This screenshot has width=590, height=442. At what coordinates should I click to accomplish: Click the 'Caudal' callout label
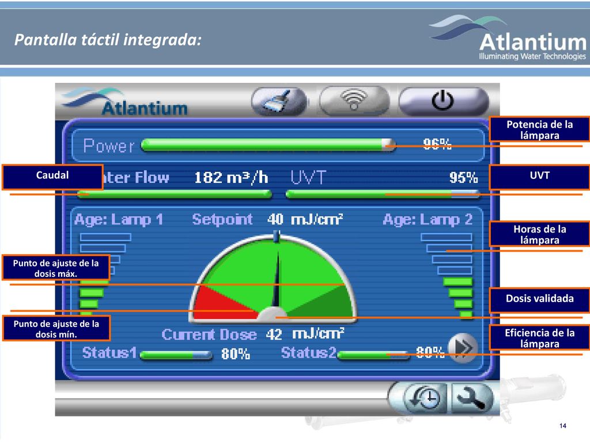click(52, 177)
